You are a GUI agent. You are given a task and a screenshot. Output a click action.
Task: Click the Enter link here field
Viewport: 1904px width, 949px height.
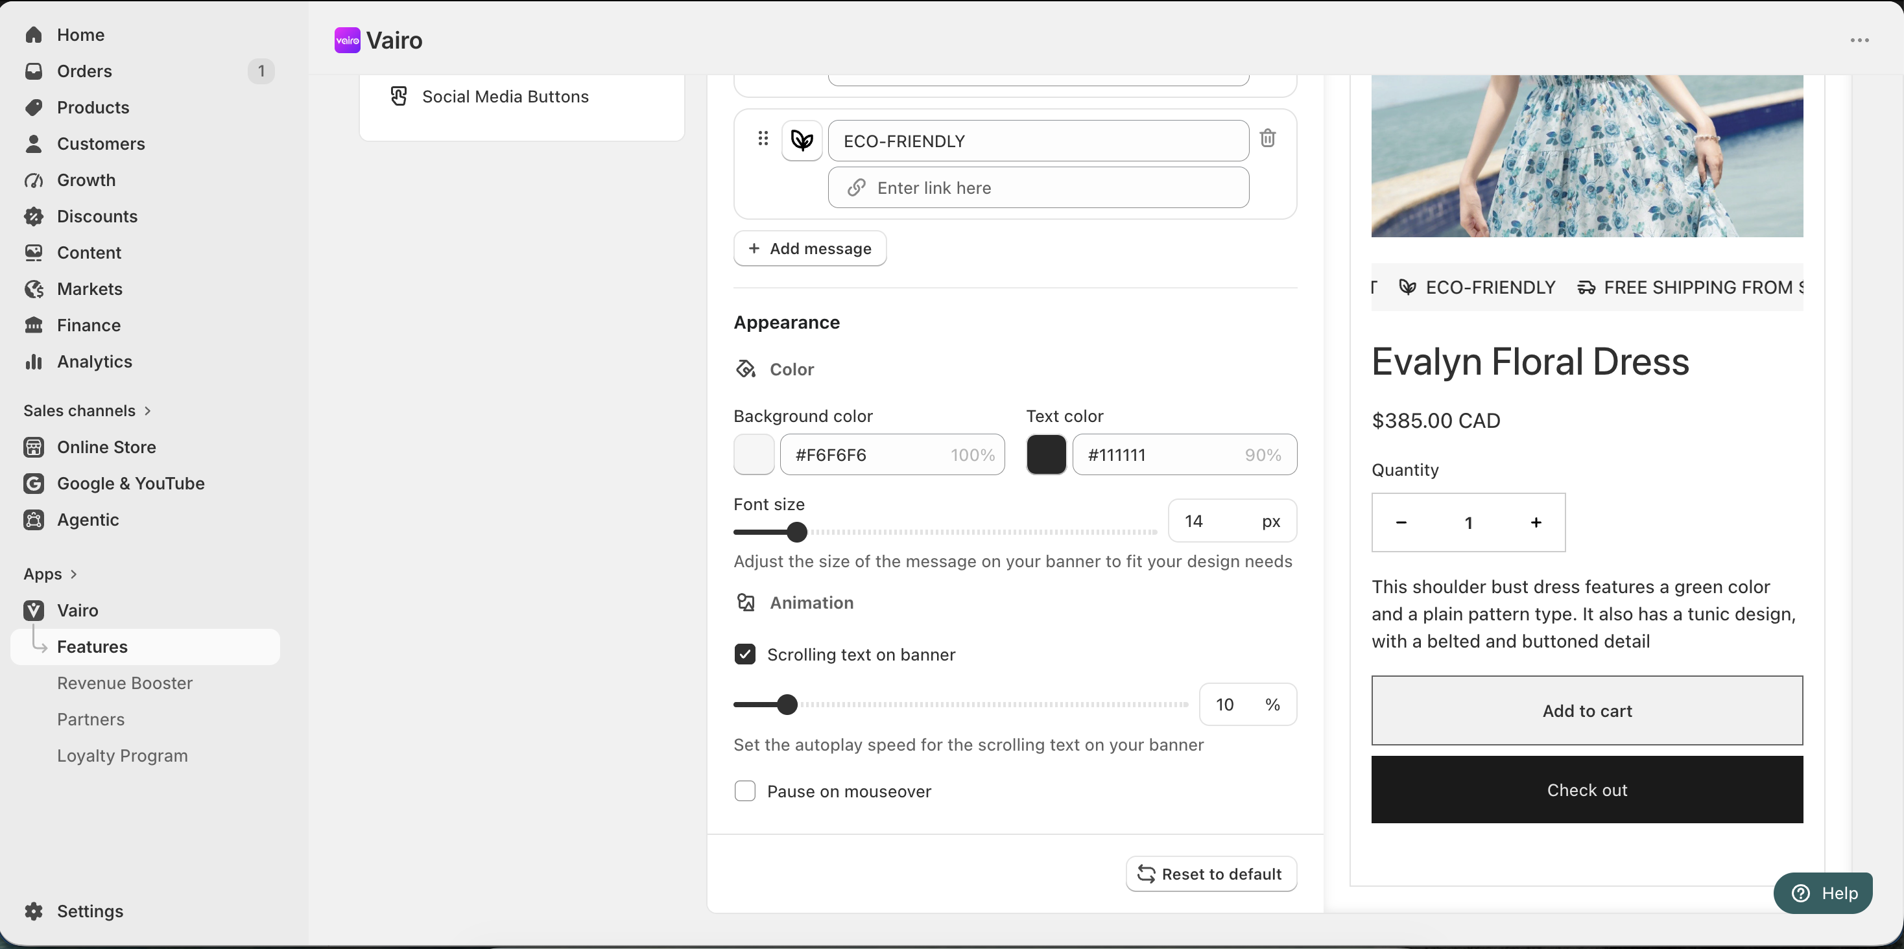pyautogui.click(x=1038, y=188)
